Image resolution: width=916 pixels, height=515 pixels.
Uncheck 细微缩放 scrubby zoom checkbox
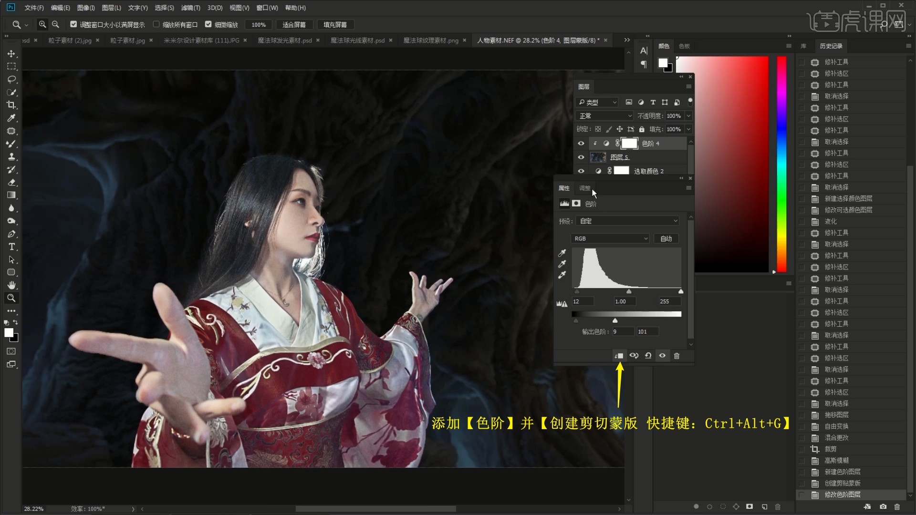coord(208,24)
